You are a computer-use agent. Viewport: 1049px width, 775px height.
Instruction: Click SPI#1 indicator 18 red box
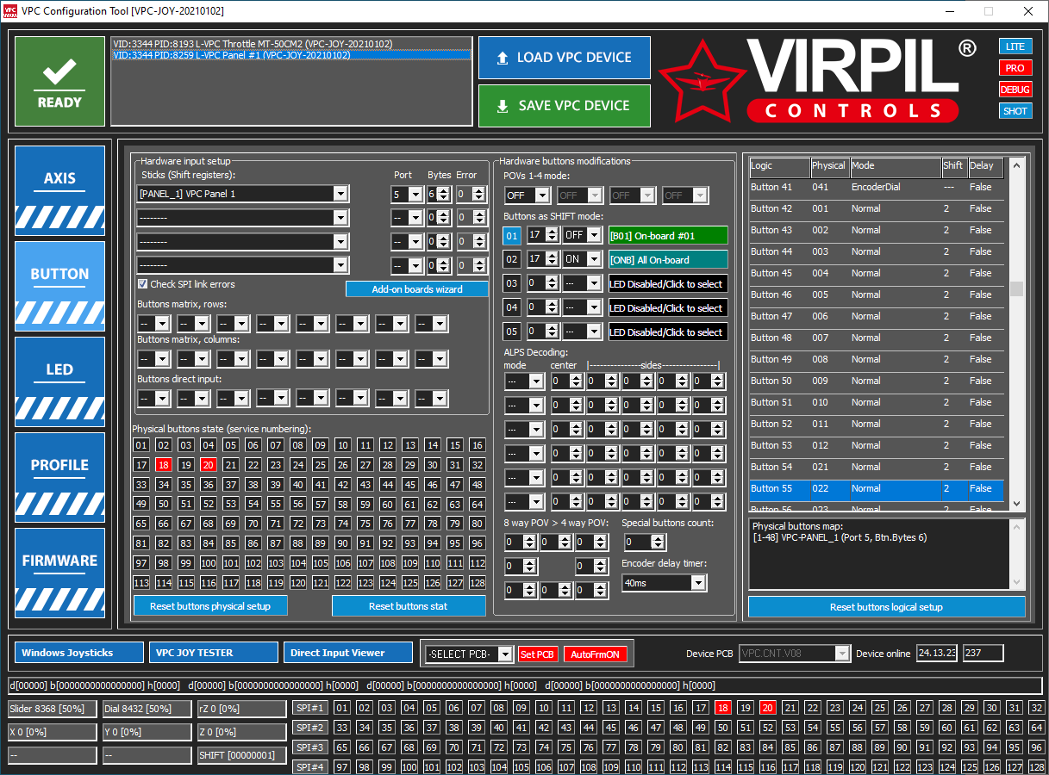tap(723, 708)
